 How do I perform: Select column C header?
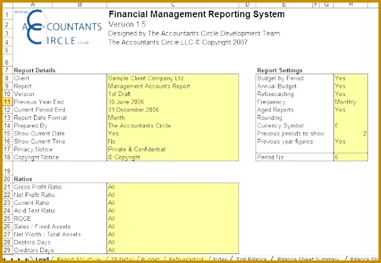coord(173,5)
